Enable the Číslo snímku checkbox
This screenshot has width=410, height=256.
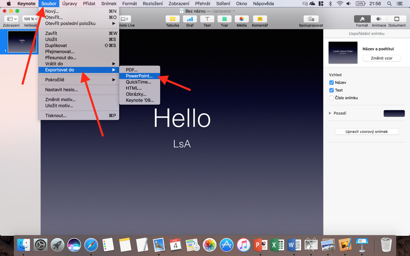point(331,98)
